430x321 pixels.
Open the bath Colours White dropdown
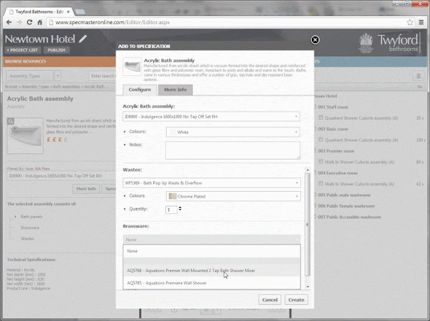pos(233,132)
